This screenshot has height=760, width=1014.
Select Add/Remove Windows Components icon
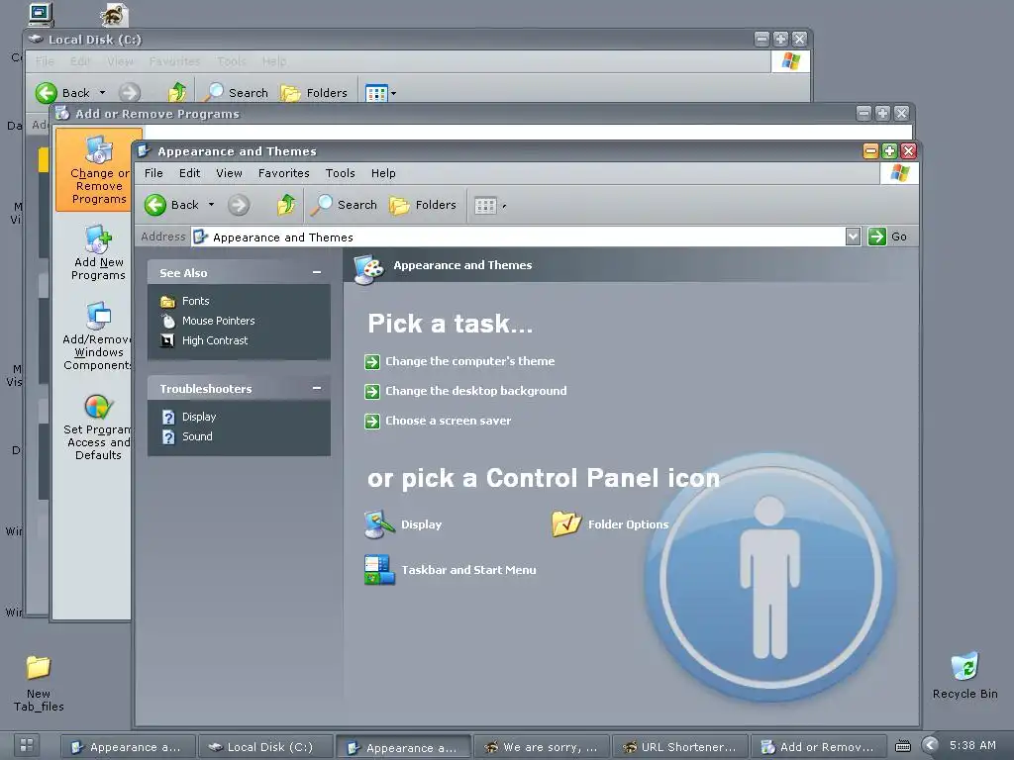coord(97,335)
